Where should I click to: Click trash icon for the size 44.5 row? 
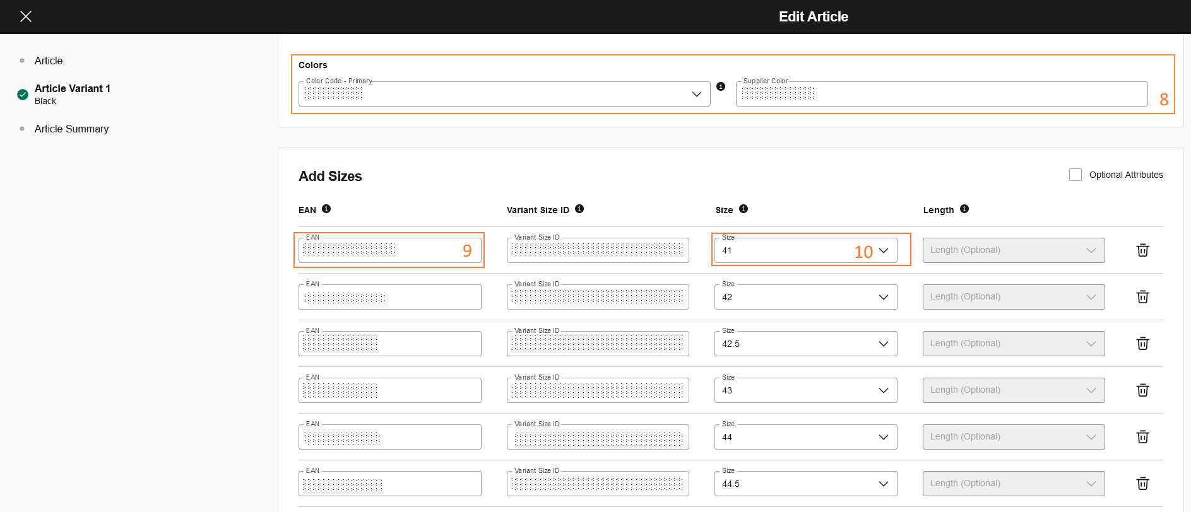1142,484
